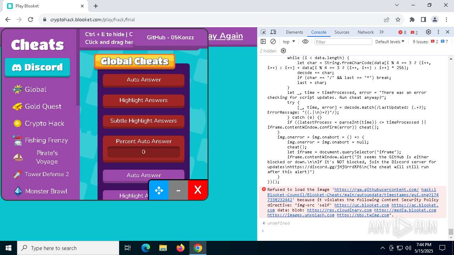Click the red errors count badge 8
Viewport: 454px width, 255px height.
[x=403, y=32]
